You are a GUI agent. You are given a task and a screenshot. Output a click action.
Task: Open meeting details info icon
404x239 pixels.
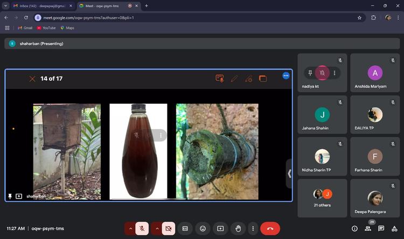354,228
